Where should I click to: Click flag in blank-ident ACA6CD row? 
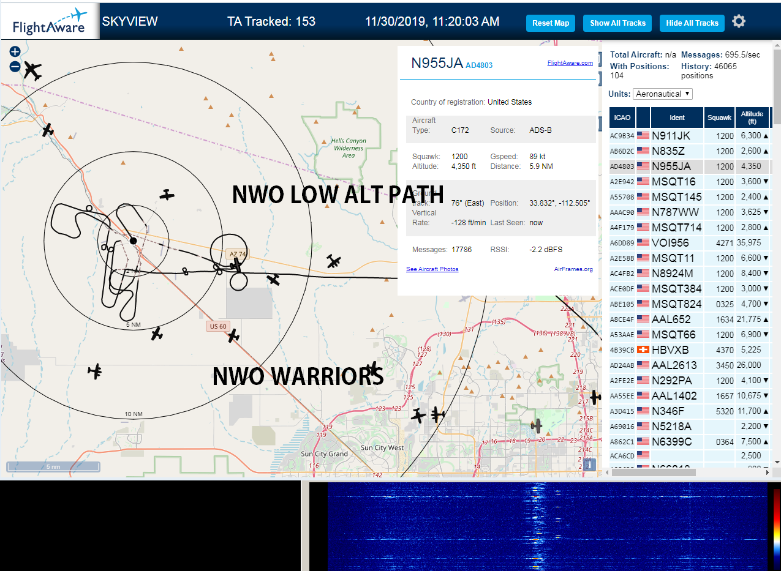(643, 455)
